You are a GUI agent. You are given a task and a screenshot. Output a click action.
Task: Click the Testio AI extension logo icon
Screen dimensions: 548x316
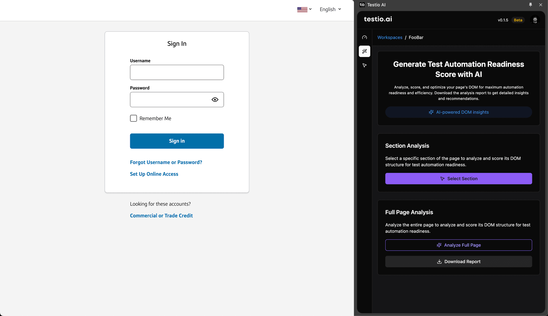pos(362,5)
